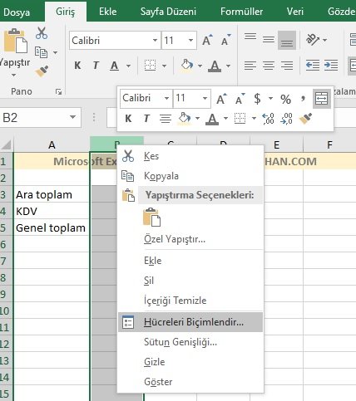Switch to the Formüller tab
Screen dimensions: 356x401
tap(241, 12)
